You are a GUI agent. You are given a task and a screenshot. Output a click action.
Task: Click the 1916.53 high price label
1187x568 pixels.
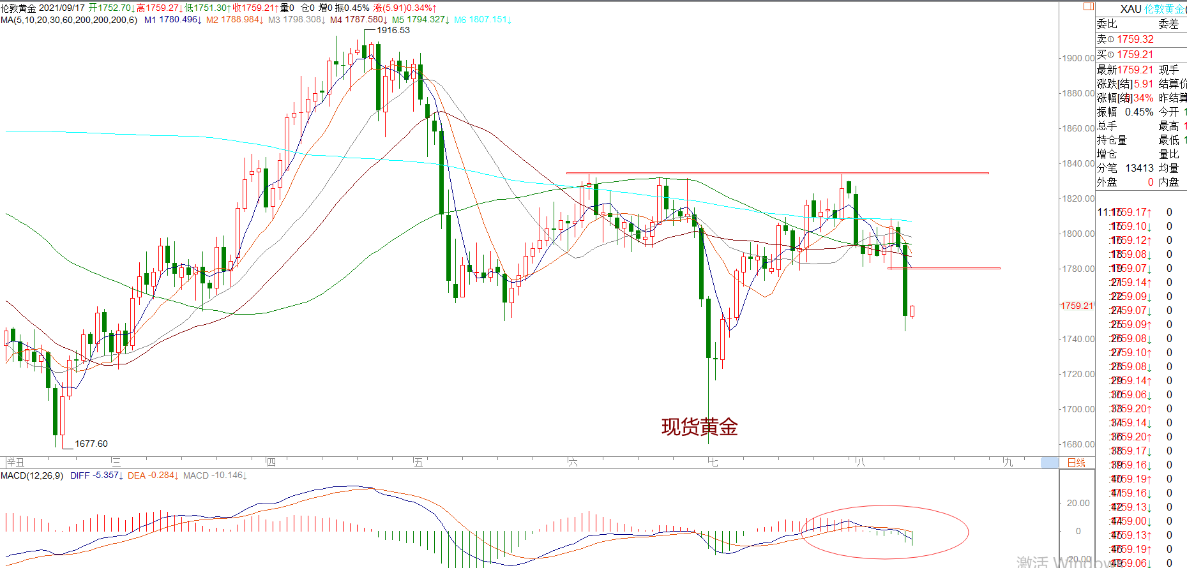coord(393,30)
